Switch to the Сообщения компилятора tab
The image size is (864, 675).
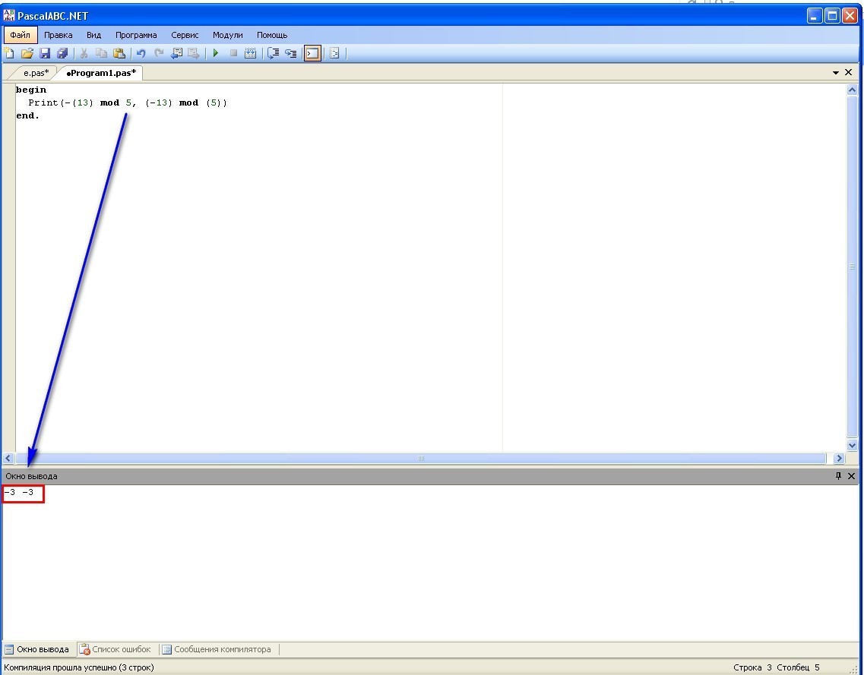[217, 649]
